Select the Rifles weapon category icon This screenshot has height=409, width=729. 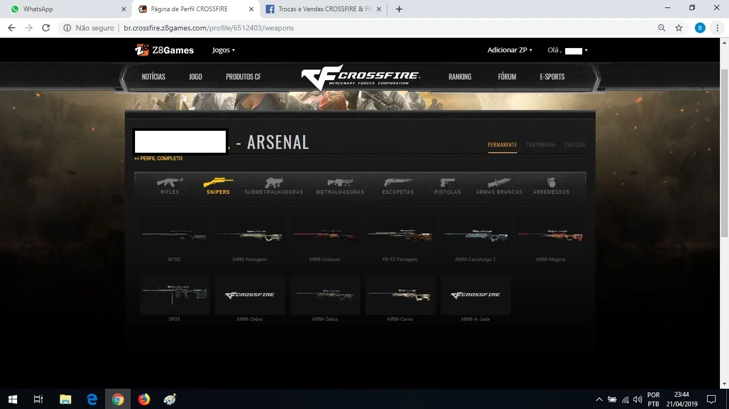coord(170,182)
